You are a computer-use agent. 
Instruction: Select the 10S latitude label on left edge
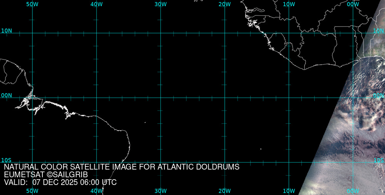[x=7, y=160]
